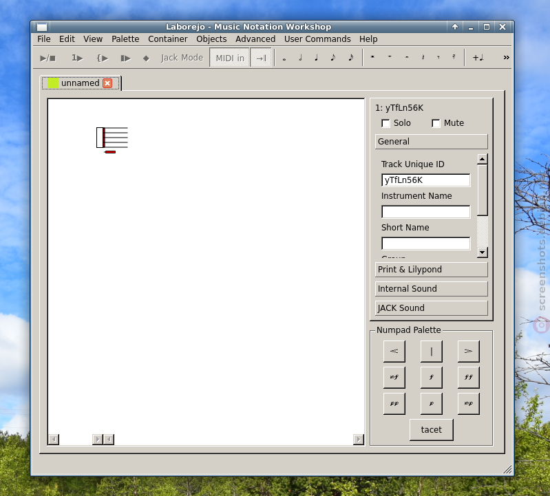Click the ff dynamic button

pyautogui.click(x=469, y=378)
